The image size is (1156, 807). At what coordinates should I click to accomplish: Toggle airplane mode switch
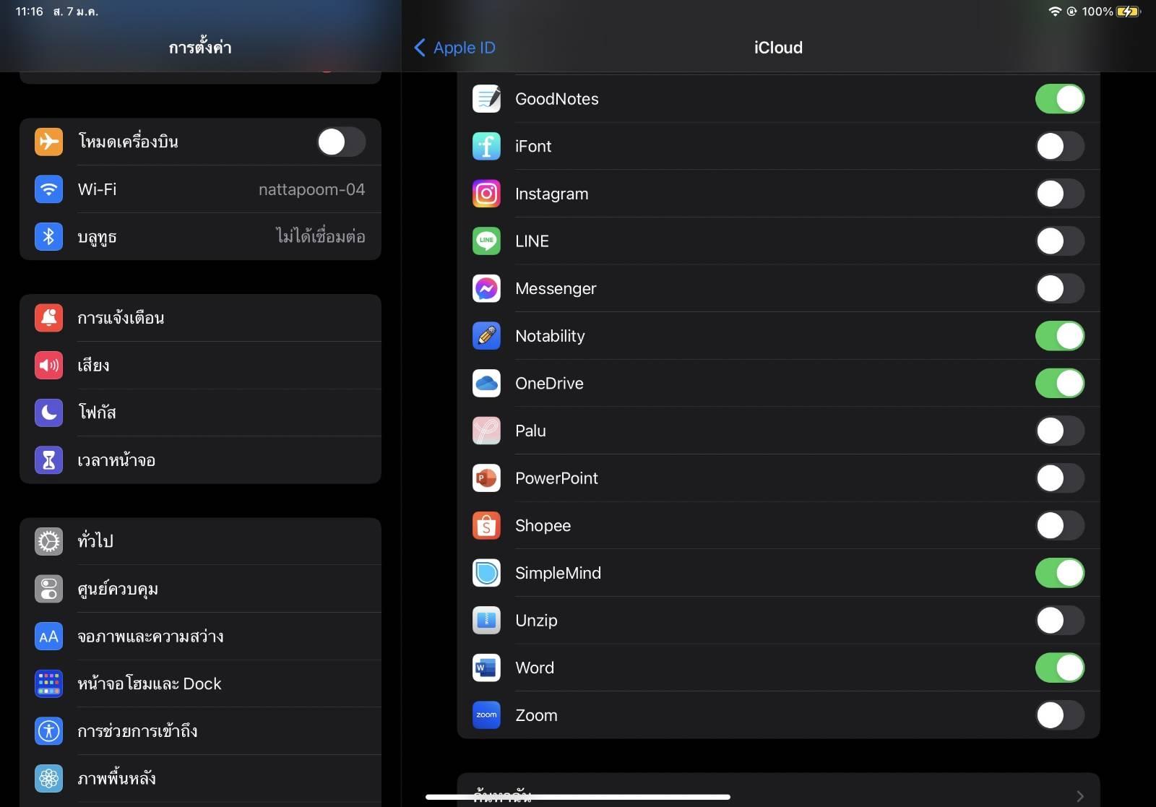341,142
